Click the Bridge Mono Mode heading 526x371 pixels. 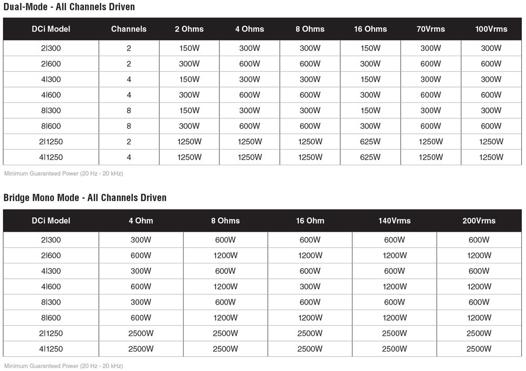[x=85, y=198]
